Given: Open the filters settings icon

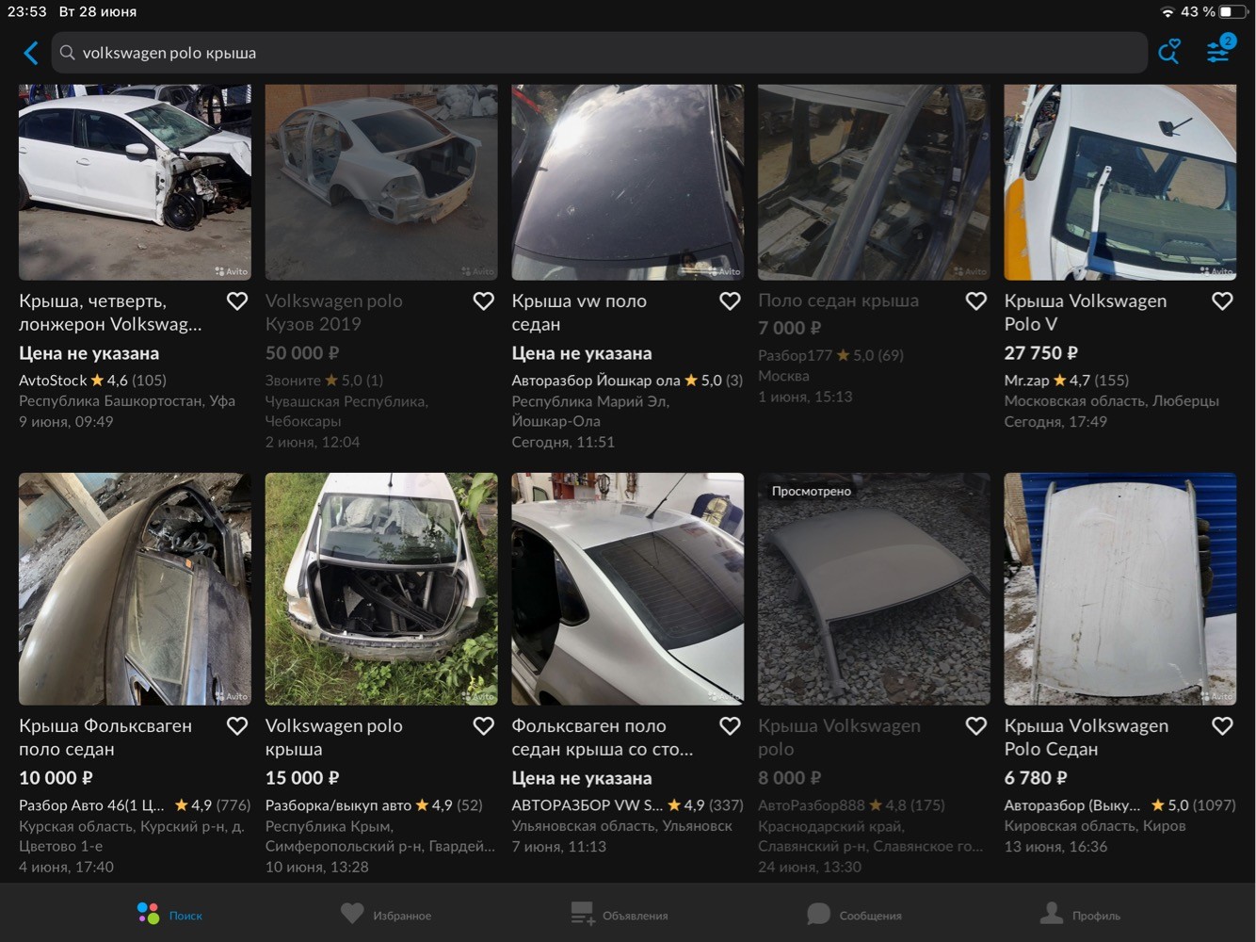Looking at the screenshot, I should pyautogui.click(x=1219, y=50).
